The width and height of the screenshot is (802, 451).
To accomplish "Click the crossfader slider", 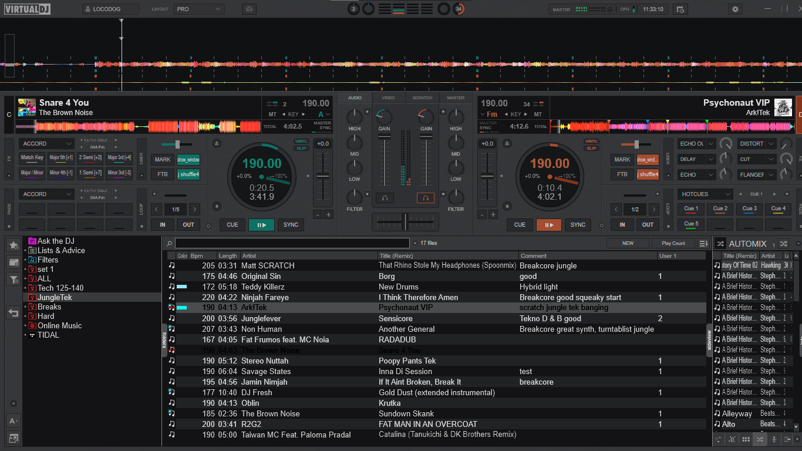I will coord(405,221).
